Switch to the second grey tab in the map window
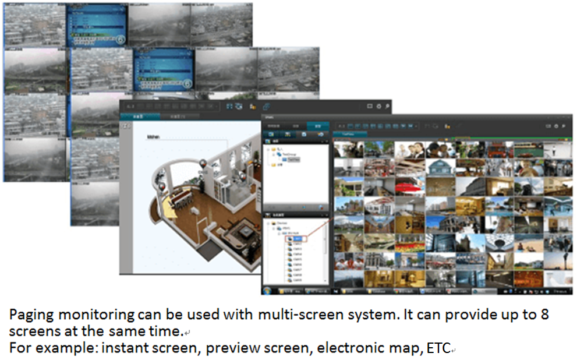577x360 pixels. 179,117
